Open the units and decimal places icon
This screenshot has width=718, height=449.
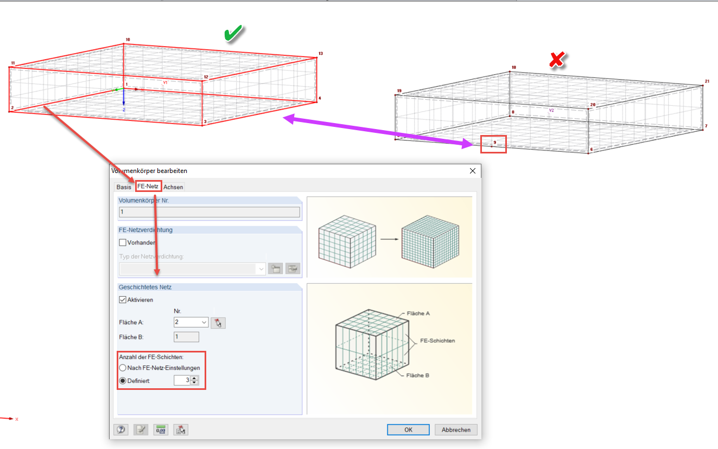tap(161, 429)
